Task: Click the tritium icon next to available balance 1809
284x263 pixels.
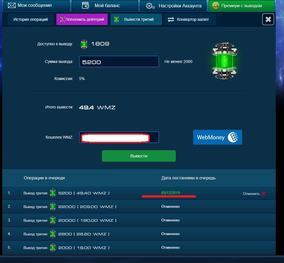Action: (x=84, y=44)
